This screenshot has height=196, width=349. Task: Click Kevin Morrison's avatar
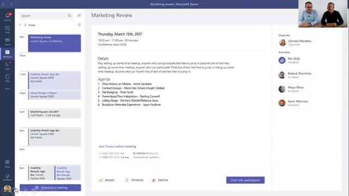282,103
